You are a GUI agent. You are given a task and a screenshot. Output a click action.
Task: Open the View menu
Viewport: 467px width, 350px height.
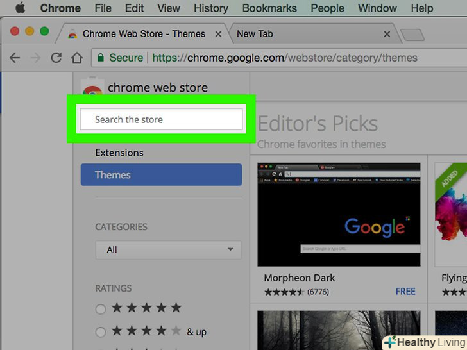pyautogui.click(x=169, y=8)
